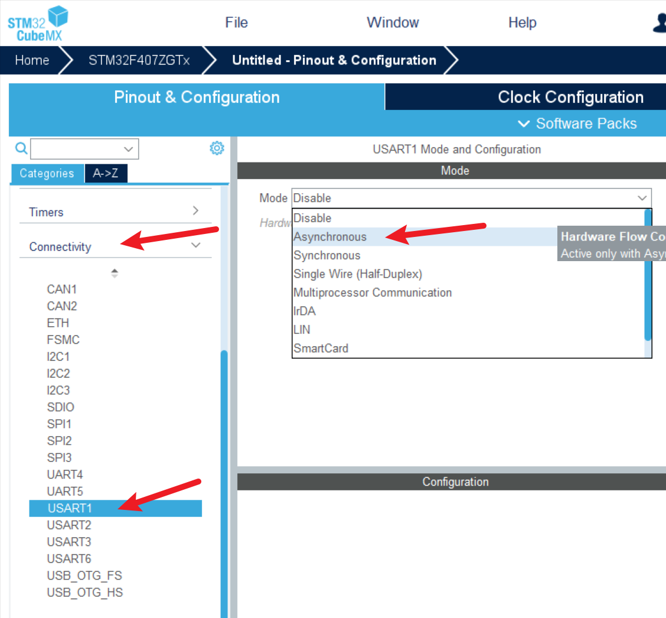Click the Mode dropdown list scrollbar
This screenshot has width=666, height=618.
pos(648,275)
